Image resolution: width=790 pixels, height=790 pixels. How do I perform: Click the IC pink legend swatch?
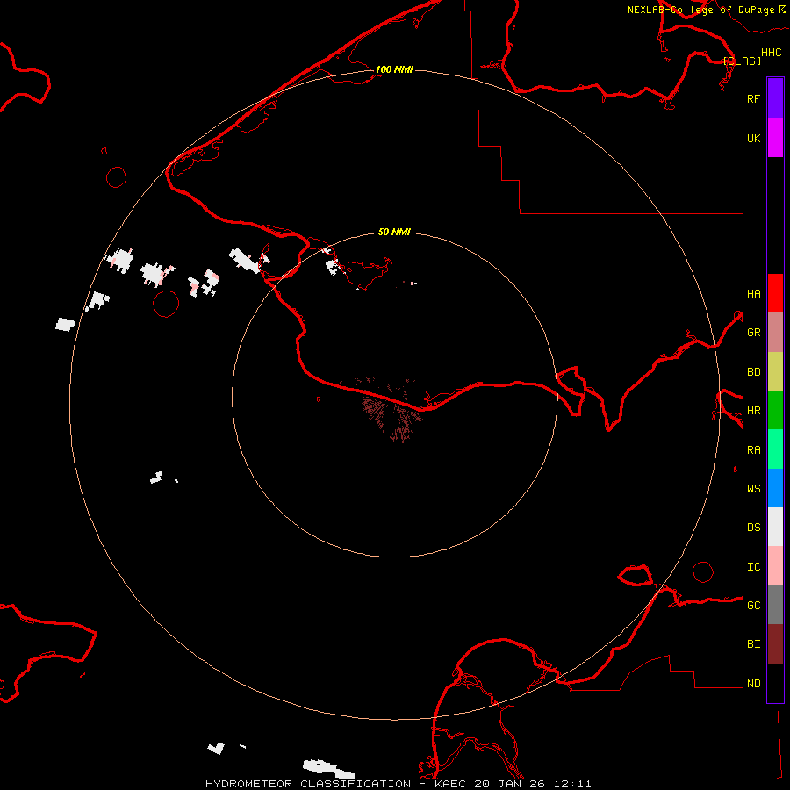click(775, 566)
